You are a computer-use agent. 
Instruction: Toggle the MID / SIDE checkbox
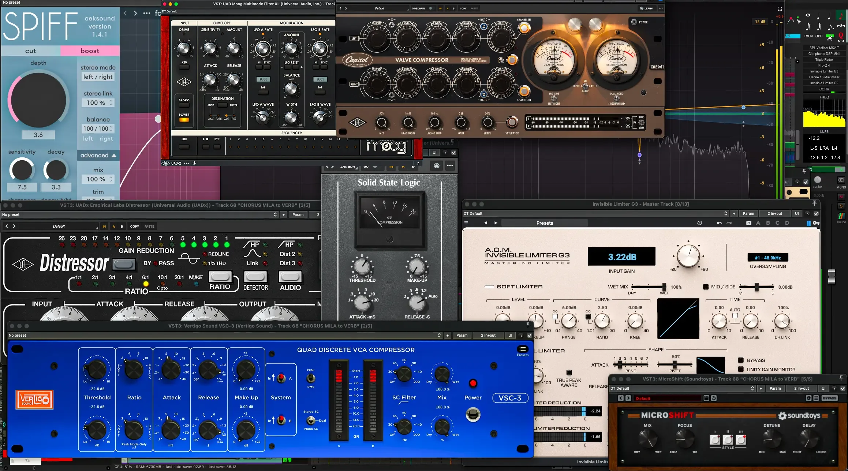(x=706, y=287)
